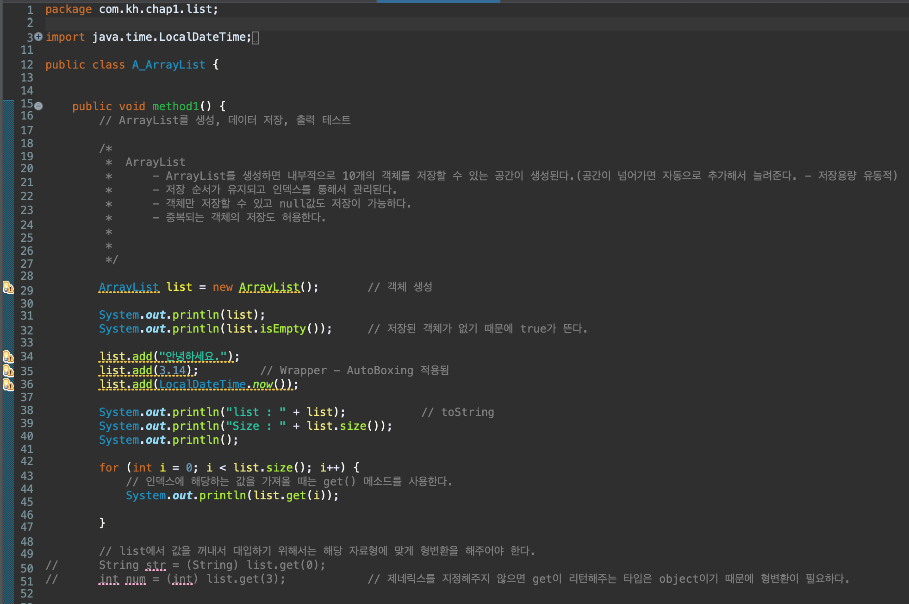The width and height of the screenshot is (909, 604).
Task: Click the A_ArrayList class name
Action: pyautogui.click(x=168, y=65)
